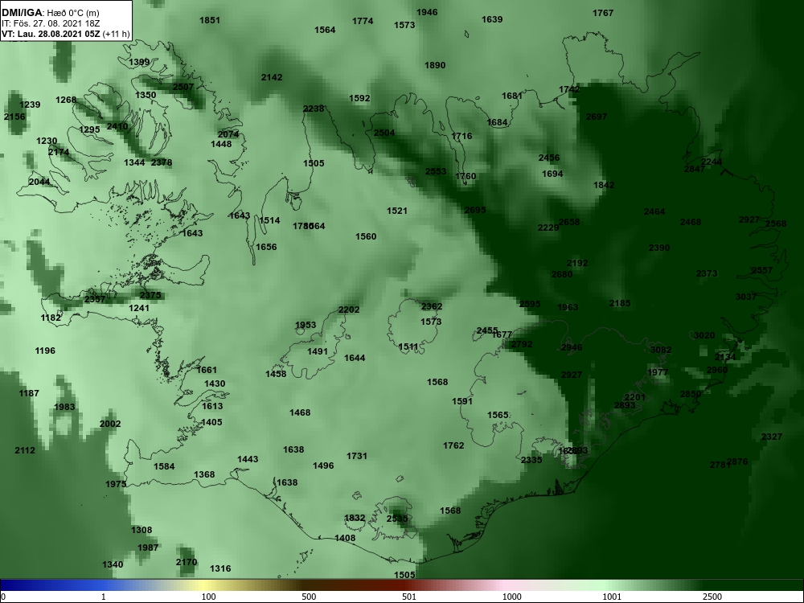This screenshot has height=603, width=804.
Task: Click the colorbar legend label '501'
Action: click(x=408, y=597)
